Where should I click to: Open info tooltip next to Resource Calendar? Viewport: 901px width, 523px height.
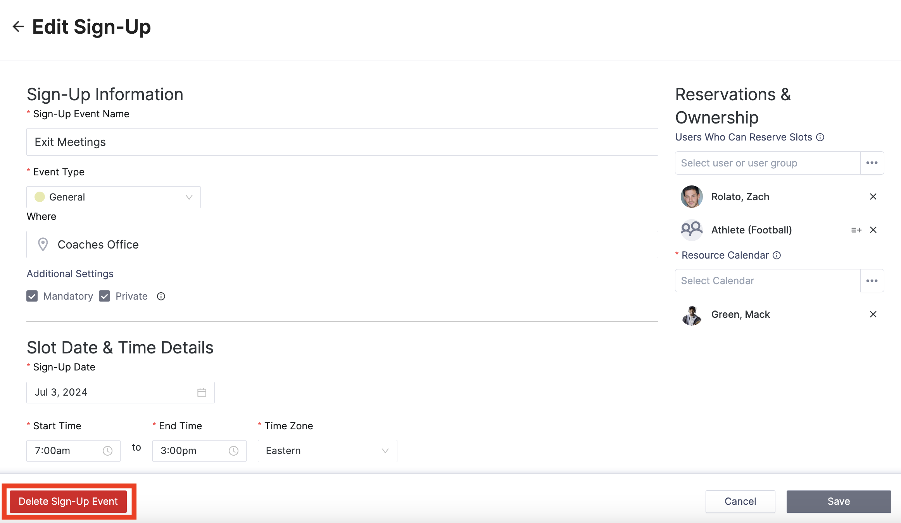(777, 255)
